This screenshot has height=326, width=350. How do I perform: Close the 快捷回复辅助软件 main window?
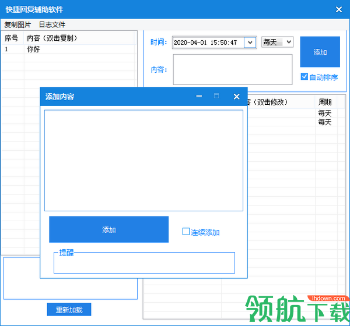(339, 9)
